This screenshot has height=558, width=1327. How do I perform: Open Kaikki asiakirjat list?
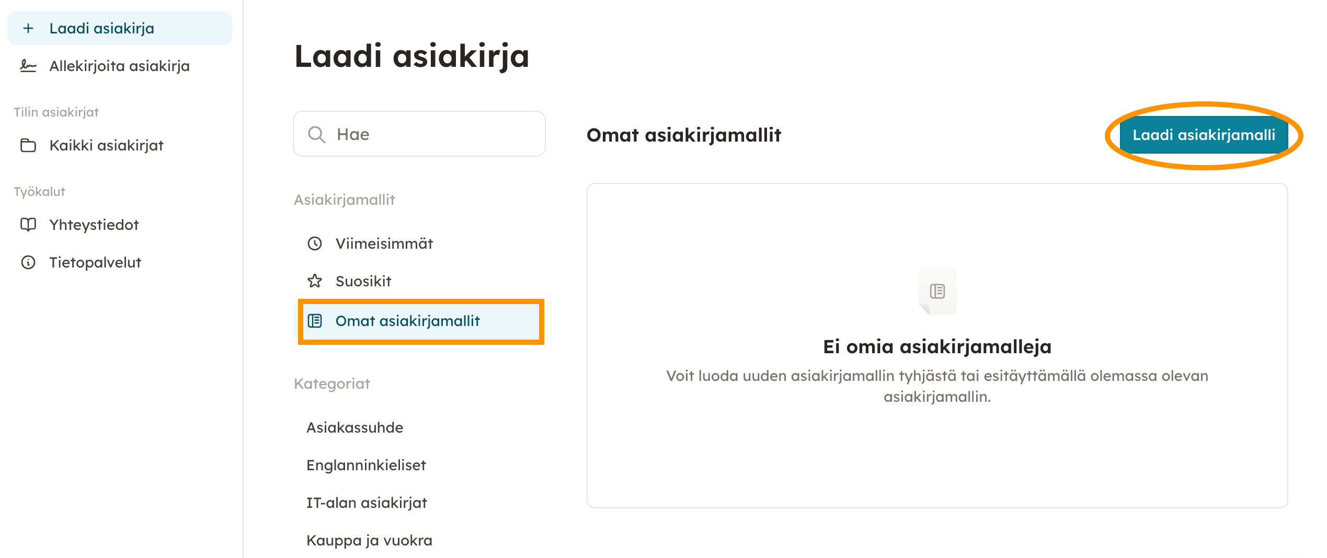click(106, 145)
